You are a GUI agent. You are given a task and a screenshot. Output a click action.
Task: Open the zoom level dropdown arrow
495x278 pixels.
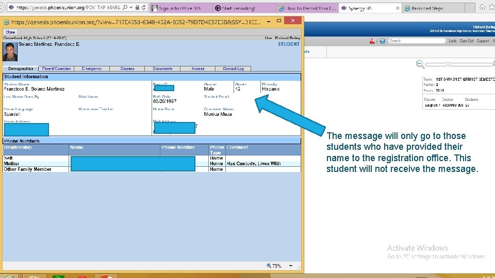click(291, 266)
